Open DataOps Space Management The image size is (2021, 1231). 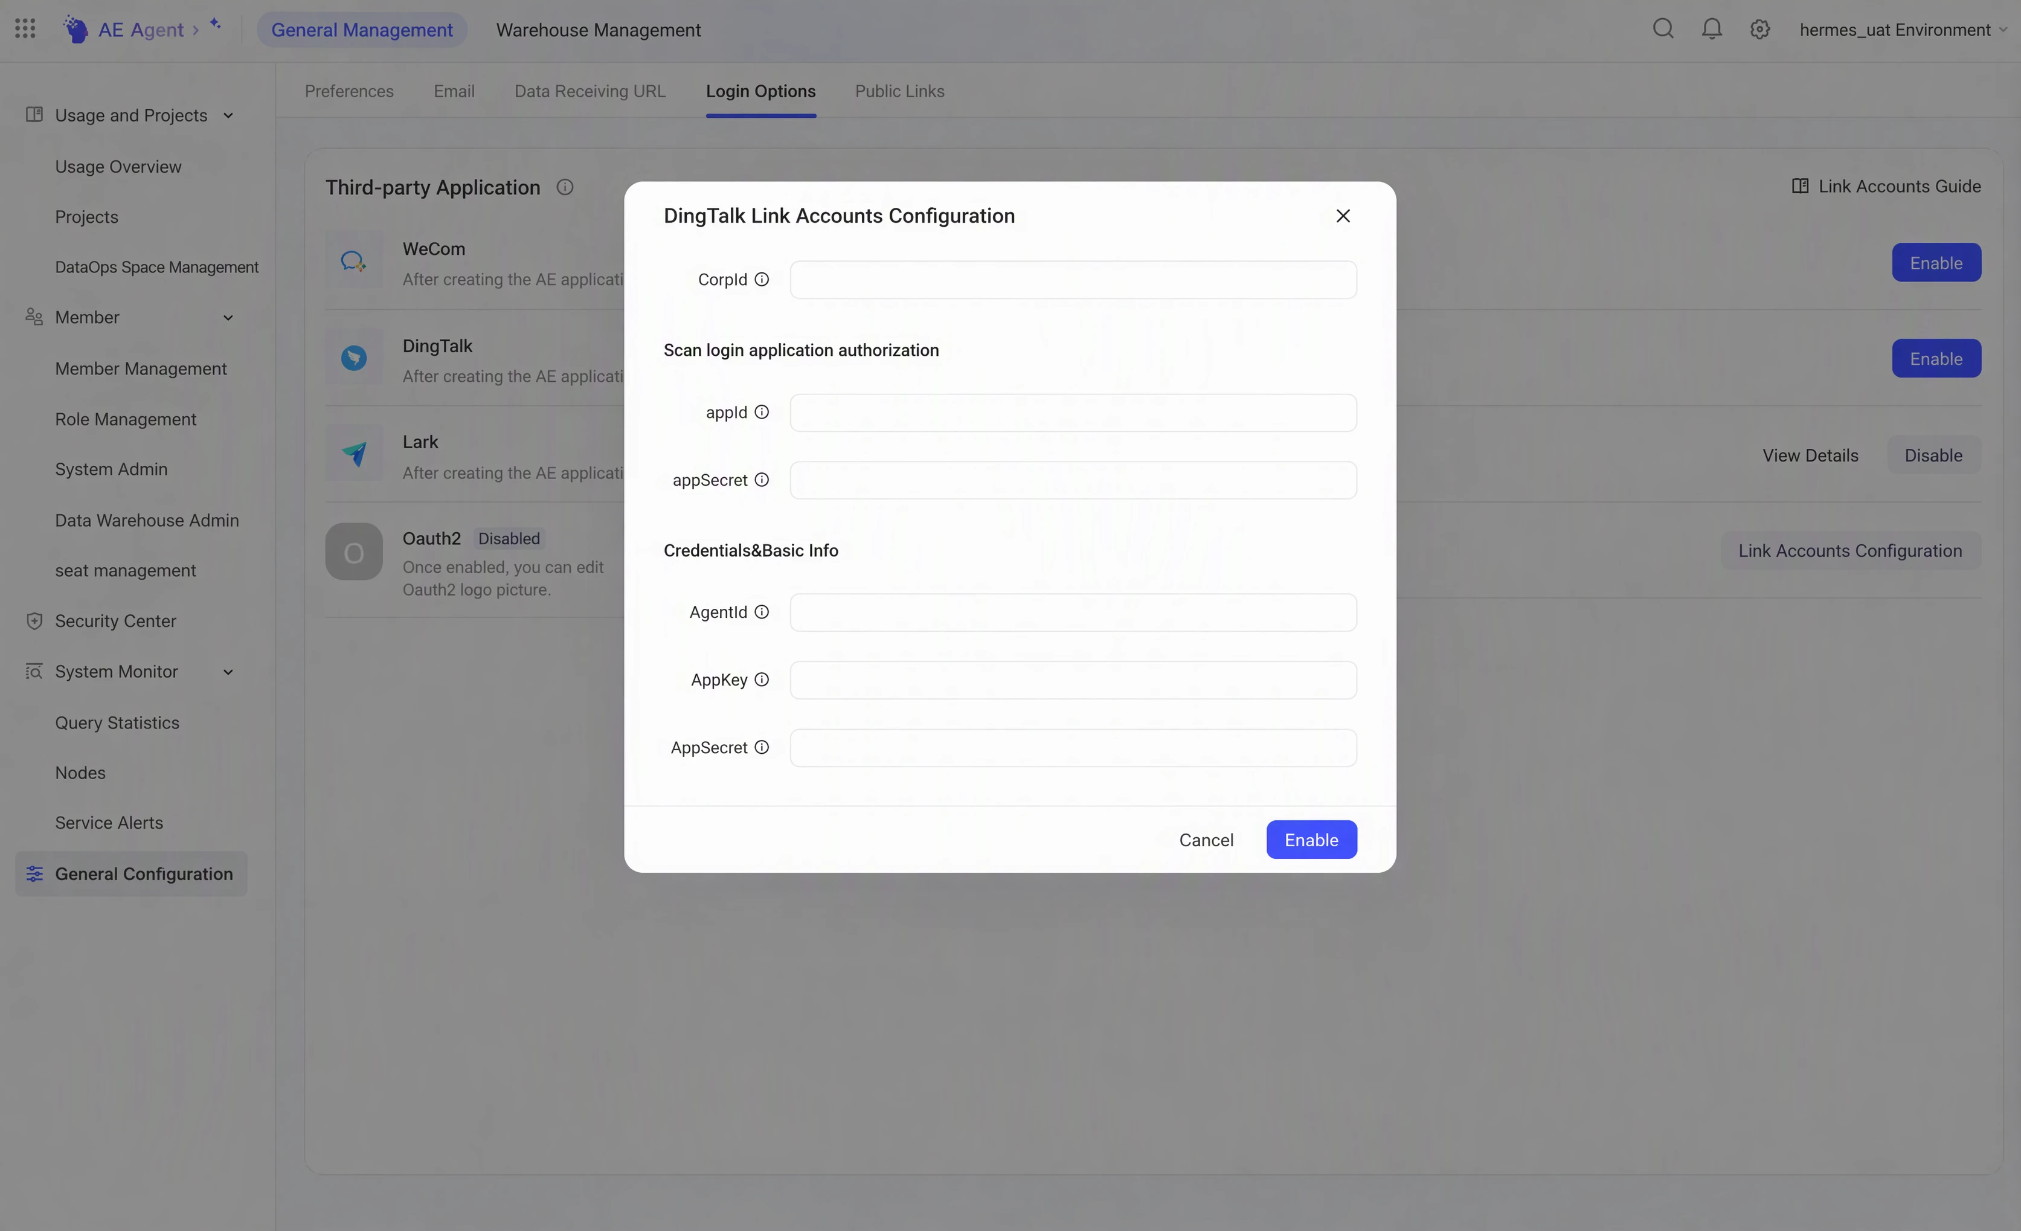pos(156,266)
